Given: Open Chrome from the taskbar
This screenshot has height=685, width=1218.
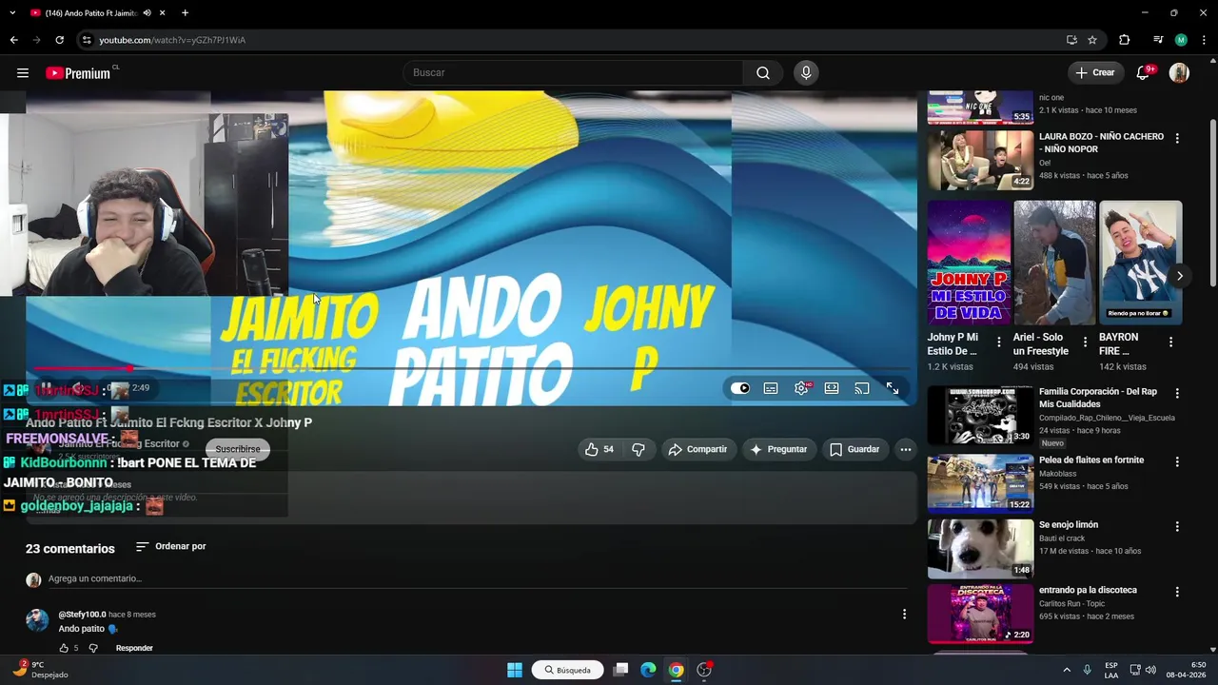Looking at the screenshot, I should [676, 670].
